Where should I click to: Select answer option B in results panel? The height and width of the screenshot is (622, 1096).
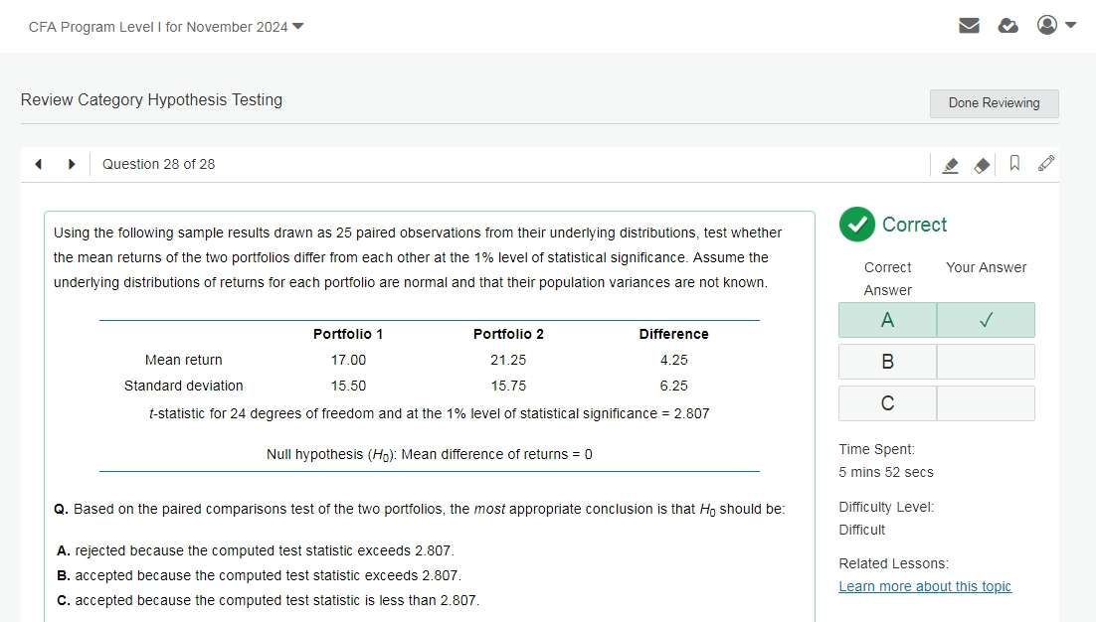tap(887, 362)
